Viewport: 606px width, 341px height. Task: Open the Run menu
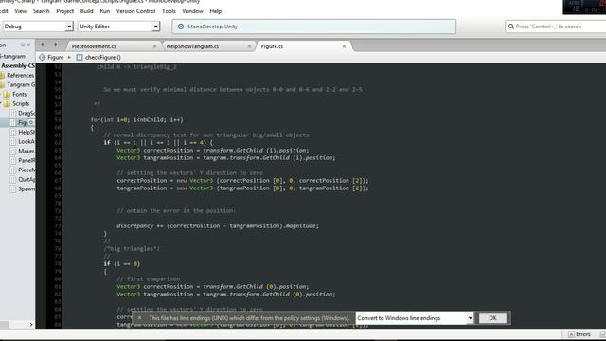[x=105, y=11]
